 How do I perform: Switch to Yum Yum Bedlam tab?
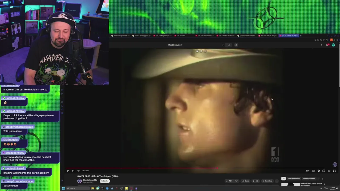pyautogui.click(x=205, y=36)
